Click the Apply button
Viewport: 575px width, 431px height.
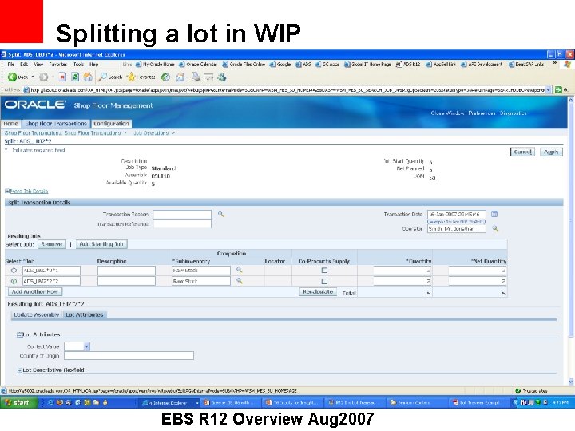point(551,152)
